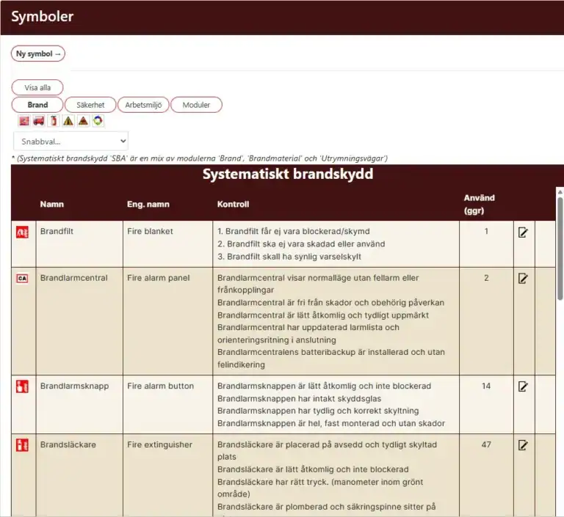Edit the Brandfilt symbol row
The height and width of the screenshot is (517, 564).
pos(523,232)
